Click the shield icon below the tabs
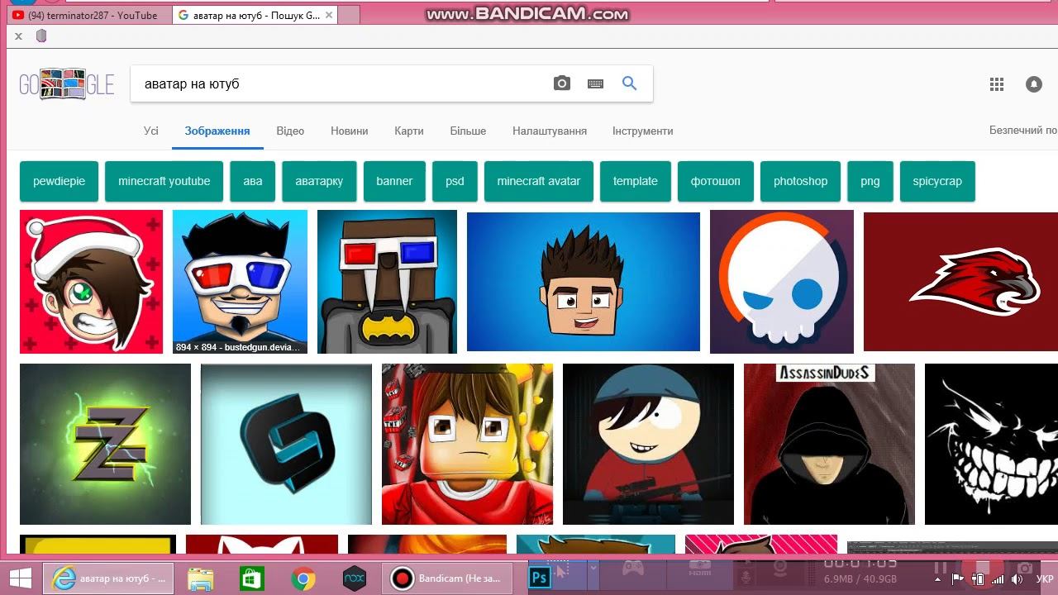The image size is (1058, 595). pos(42,36)
